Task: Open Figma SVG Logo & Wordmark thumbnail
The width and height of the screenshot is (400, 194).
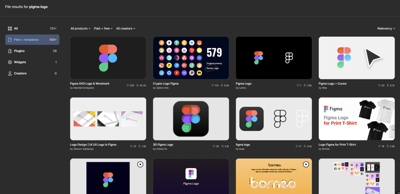Action: tap(108, 58)
